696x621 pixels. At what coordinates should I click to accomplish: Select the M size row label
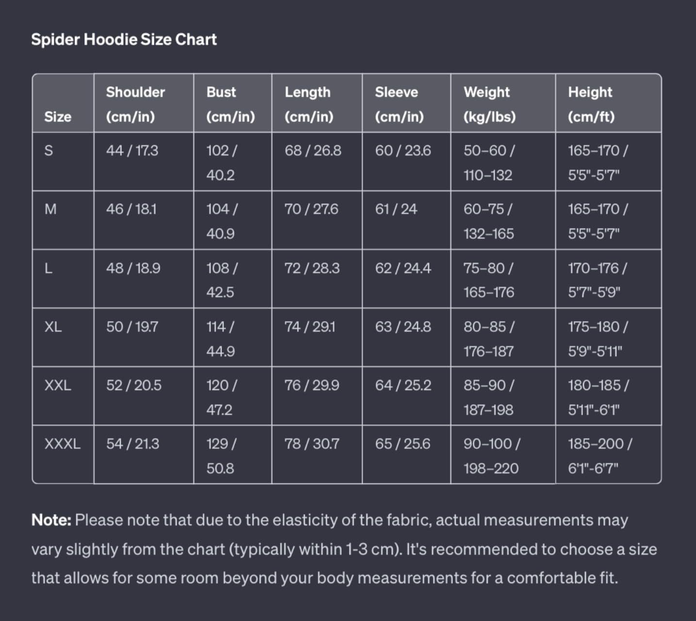click(x=50, y=209)
